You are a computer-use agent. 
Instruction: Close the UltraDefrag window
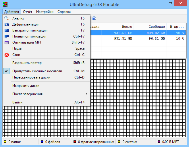tap(180, 3)
